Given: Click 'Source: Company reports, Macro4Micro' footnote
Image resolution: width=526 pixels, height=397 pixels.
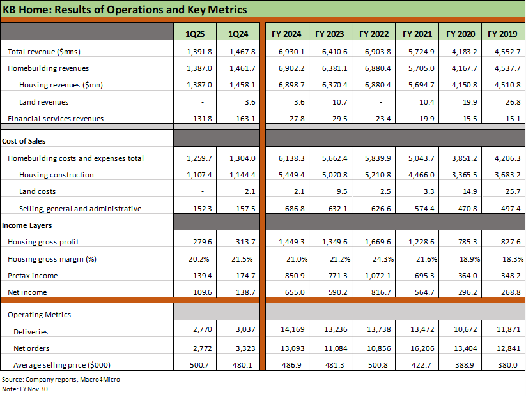Looking at the screenshot, I should pos(61,380).
